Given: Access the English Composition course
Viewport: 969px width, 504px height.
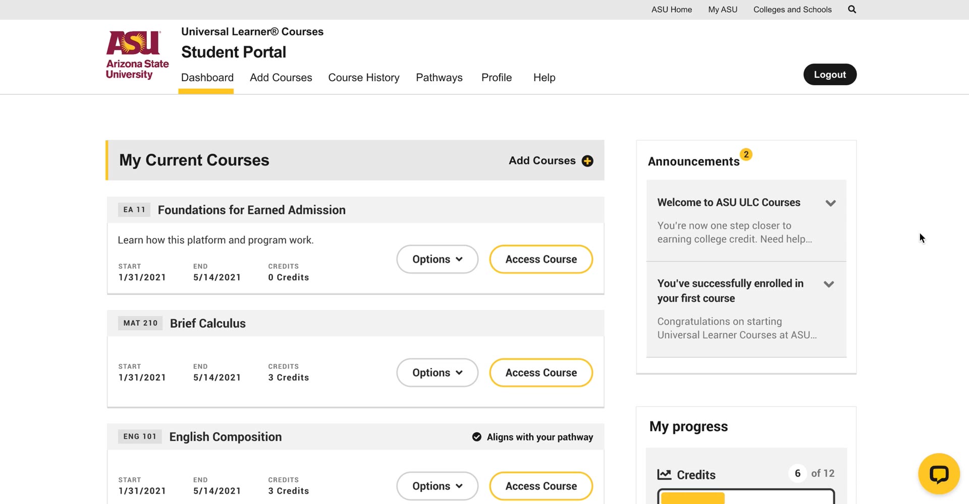Looking at the screenshot, I should point(541,486).
